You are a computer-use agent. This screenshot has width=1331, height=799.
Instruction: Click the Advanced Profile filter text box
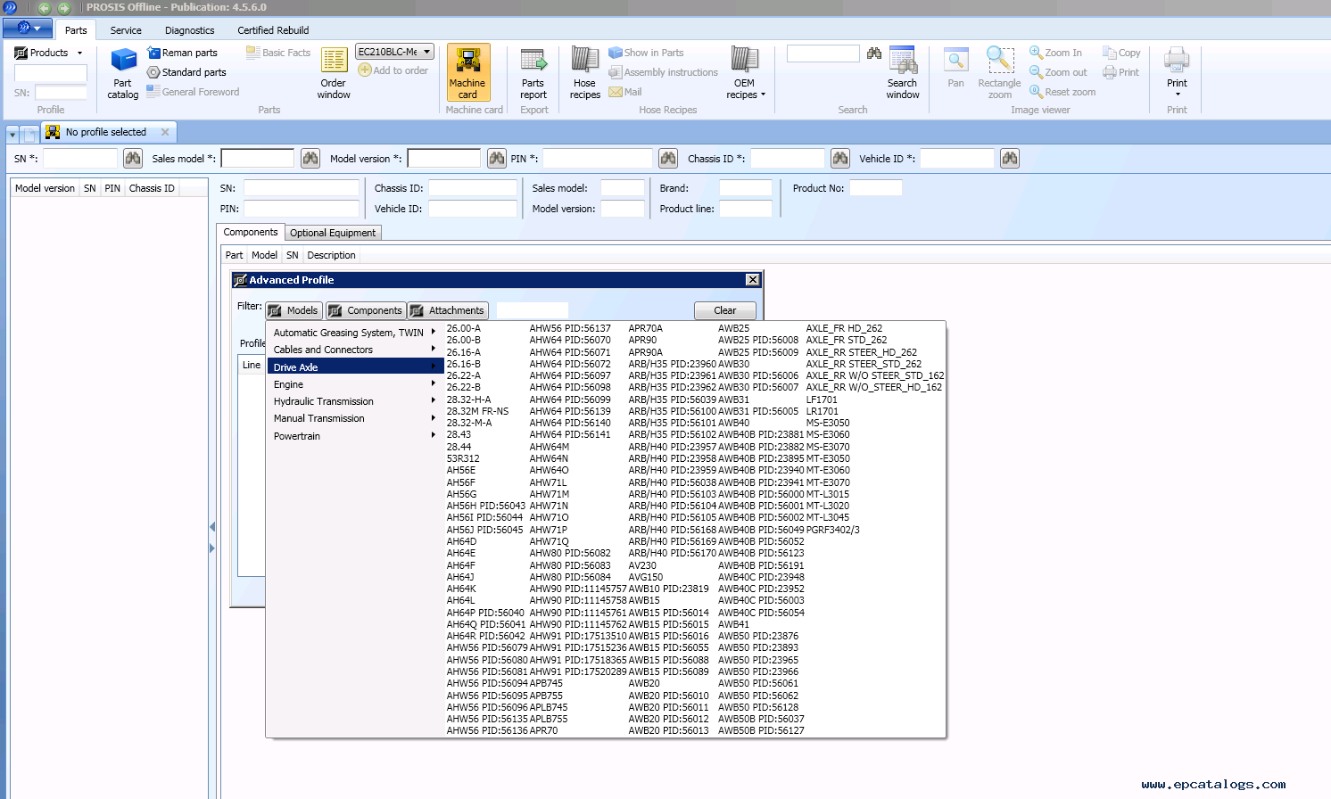(x=533, y=310)
